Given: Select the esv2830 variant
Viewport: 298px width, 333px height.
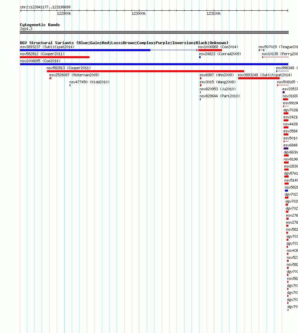Looking at the screenshot, I should pos(287,169).
